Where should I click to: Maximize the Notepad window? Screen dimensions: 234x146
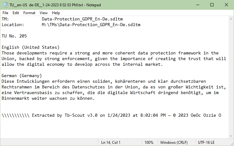212,5
